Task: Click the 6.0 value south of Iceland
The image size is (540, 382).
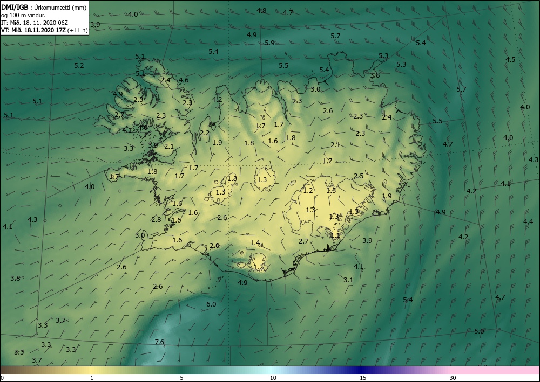Action: [x=211, y=304]
